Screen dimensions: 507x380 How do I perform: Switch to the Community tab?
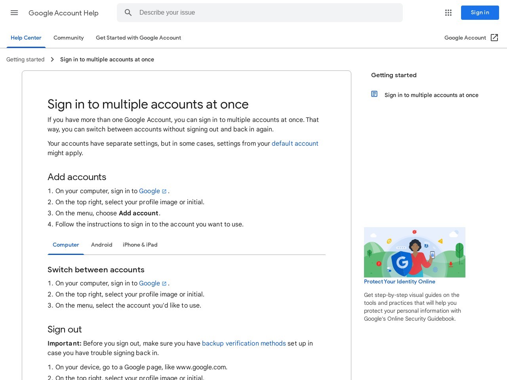[69, 38]
